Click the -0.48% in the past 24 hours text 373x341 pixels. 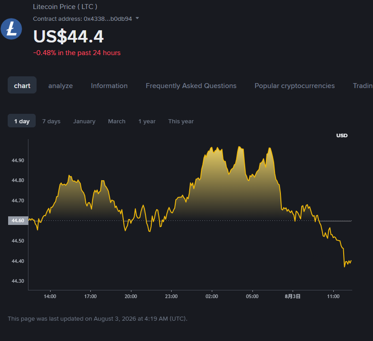click(x=77, y=53)
